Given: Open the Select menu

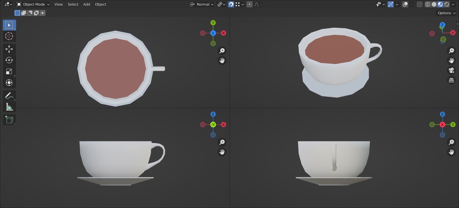Looking at the screenshot, I should coord(73,4).
